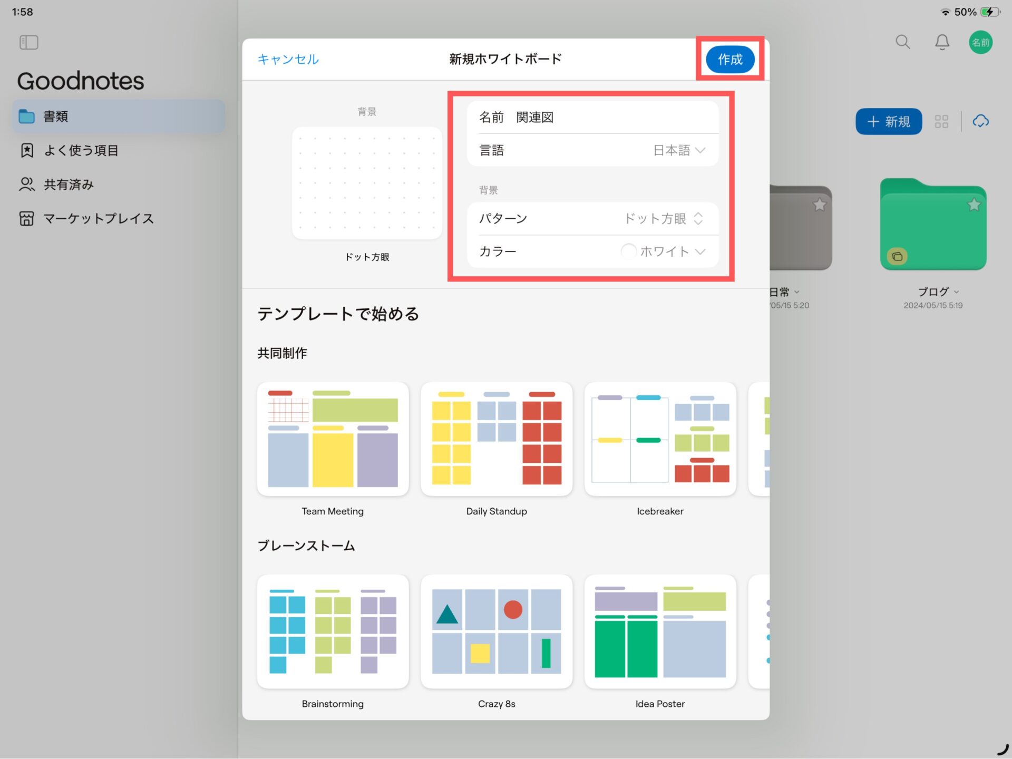This screenshot has height=759, width=1012.
Task: Toggle star on the gray 日常 folder
Action: [x=819, y=205]
